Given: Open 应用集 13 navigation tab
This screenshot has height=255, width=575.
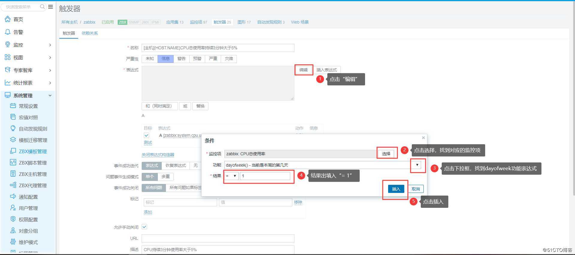Looking at the screenshot, I should [x=175, y=22].
